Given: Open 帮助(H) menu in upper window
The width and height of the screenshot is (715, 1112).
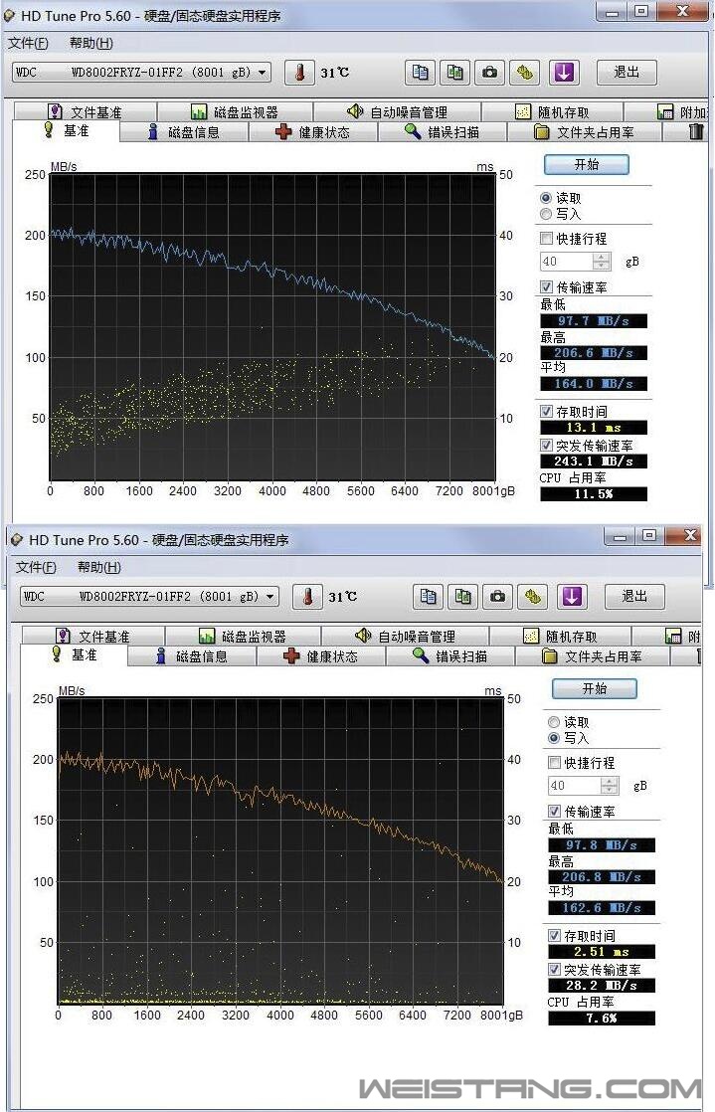Looking at the screenshot, I should (x=90, y=43).
